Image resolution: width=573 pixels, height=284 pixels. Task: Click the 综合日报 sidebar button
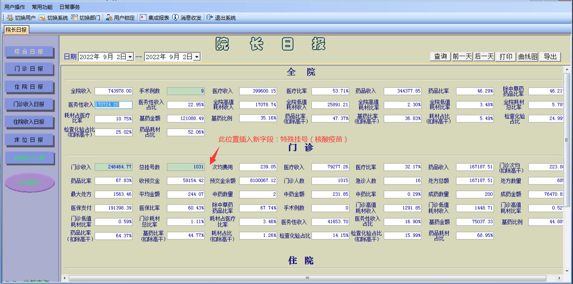pos(29,51)
